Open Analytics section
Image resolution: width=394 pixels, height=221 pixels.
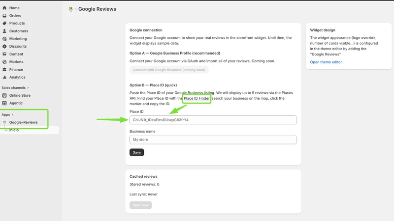(x=17, y=77)
